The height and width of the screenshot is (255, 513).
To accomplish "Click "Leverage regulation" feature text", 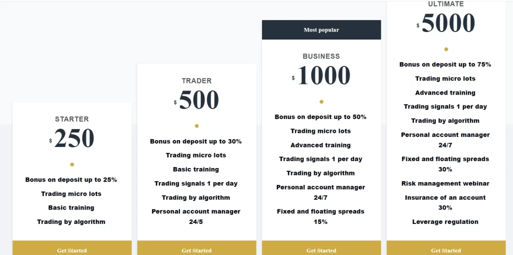I will click(445, 221).
